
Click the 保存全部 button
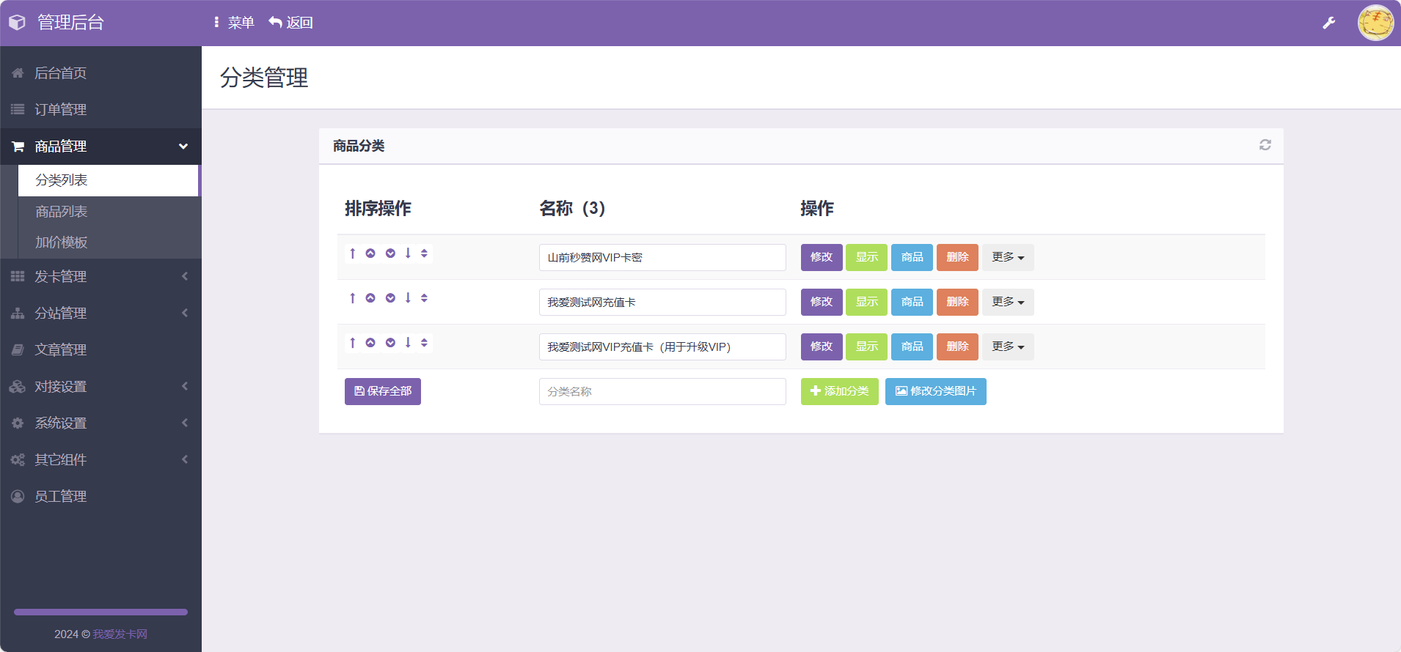click(x=383, y=391)
